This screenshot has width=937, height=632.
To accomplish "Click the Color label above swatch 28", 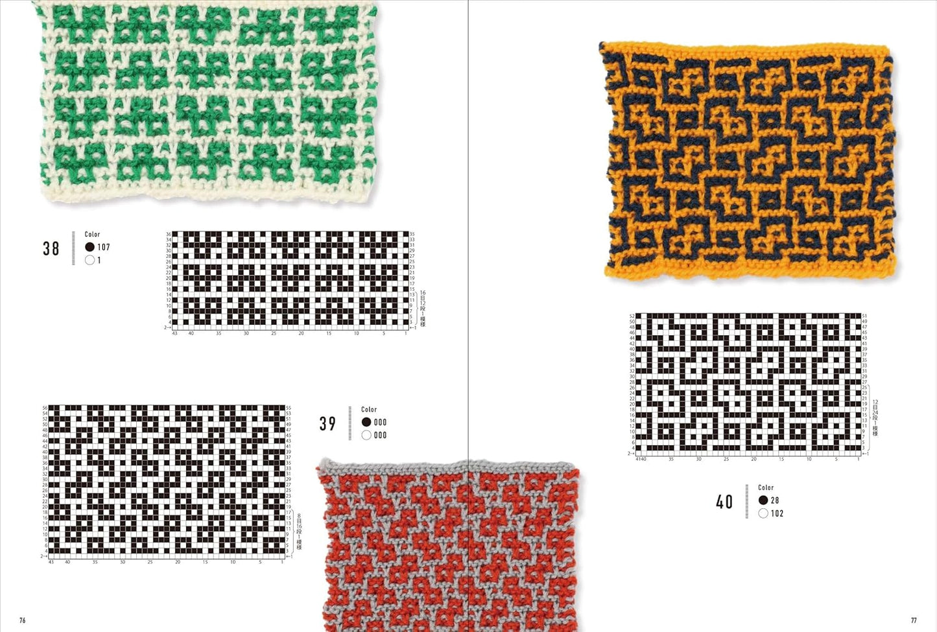I will pyautogui.click(x=766, y=487).
